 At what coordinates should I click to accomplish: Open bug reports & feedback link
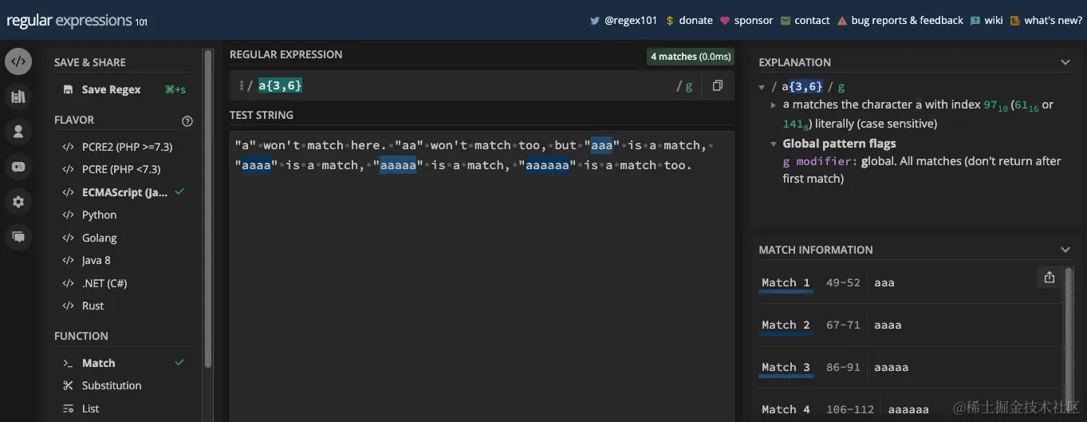pyautogui.click(x=907, y=21)
